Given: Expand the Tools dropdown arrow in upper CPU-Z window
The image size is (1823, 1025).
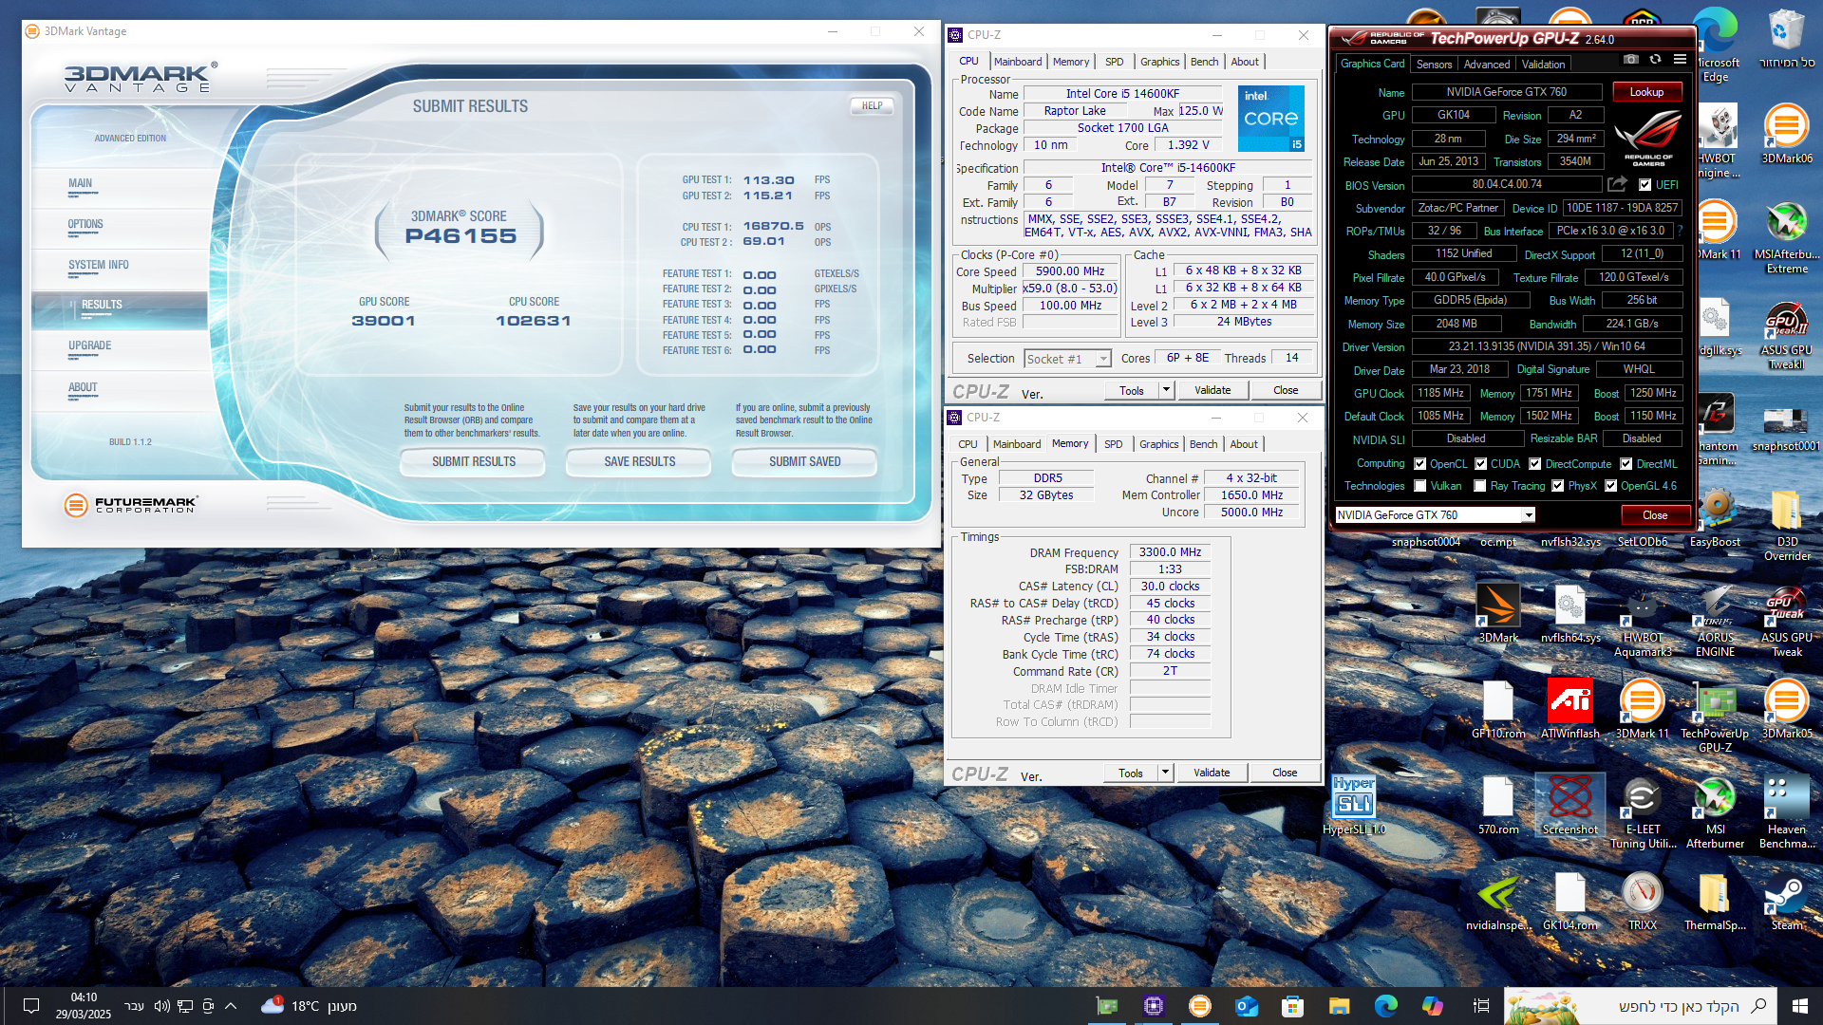Looking at the screenshot, I should point(1166,390).
